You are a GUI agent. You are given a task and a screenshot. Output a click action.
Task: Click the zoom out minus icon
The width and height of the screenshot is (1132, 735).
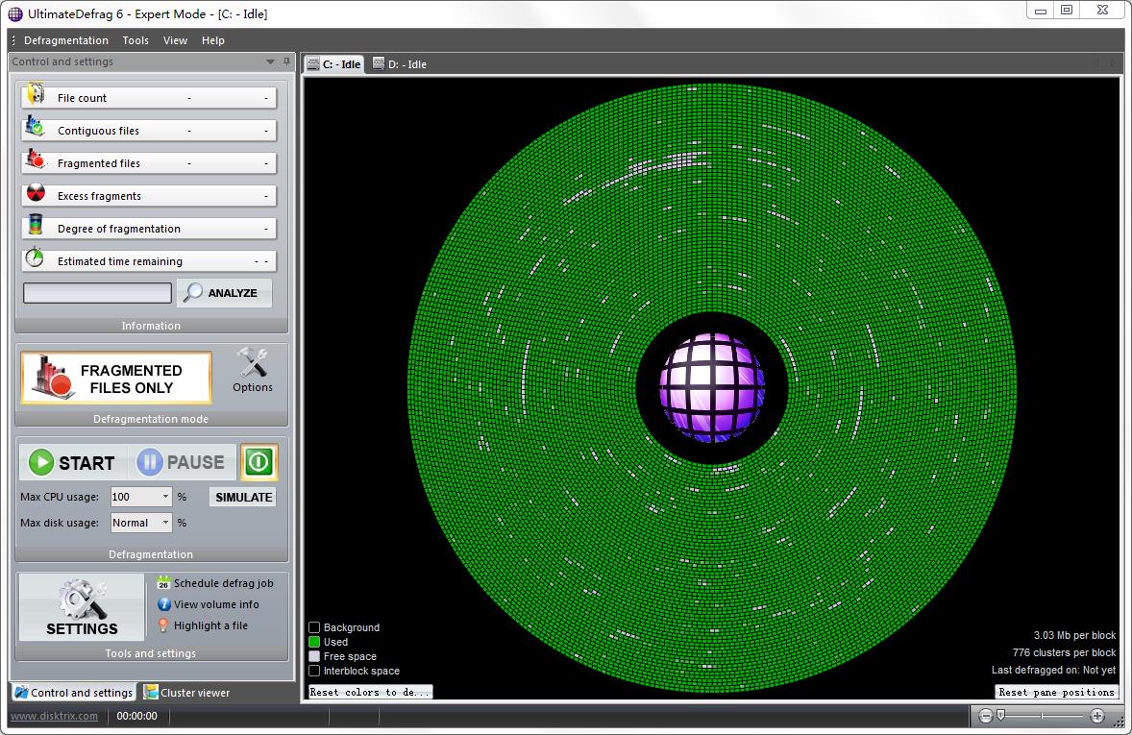(x=985, y=716)
